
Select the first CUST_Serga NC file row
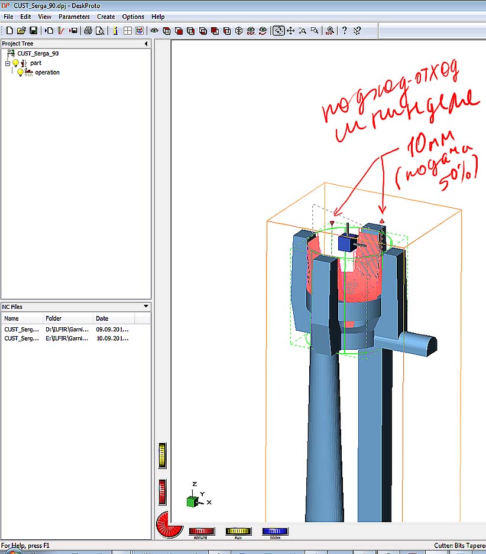click(22, 329)
